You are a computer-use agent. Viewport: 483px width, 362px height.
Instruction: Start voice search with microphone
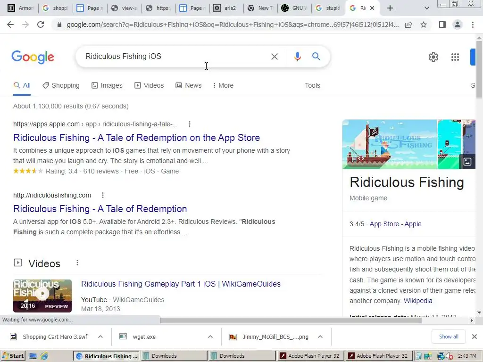click(297, 57)
